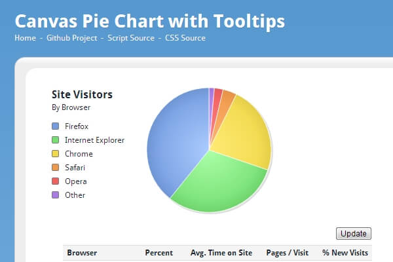This screenshot has height=262, width=393.
Task: Click the Firefox blue legend swatch
Action: (x=55, y=126)
